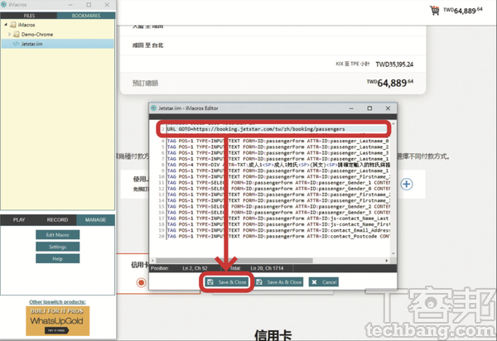Open the MANAGE tab

click(95, 219)
